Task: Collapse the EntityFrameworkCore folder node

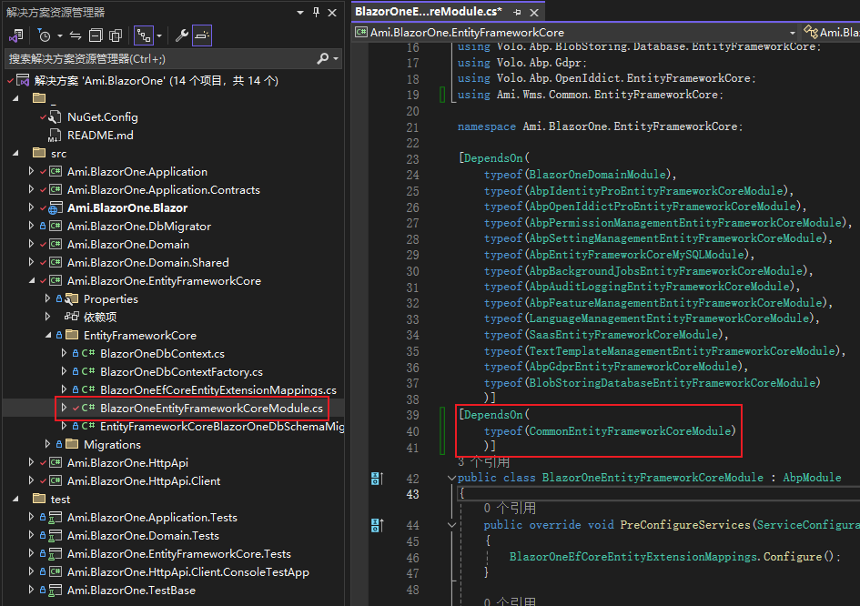Action: point(47,335)
